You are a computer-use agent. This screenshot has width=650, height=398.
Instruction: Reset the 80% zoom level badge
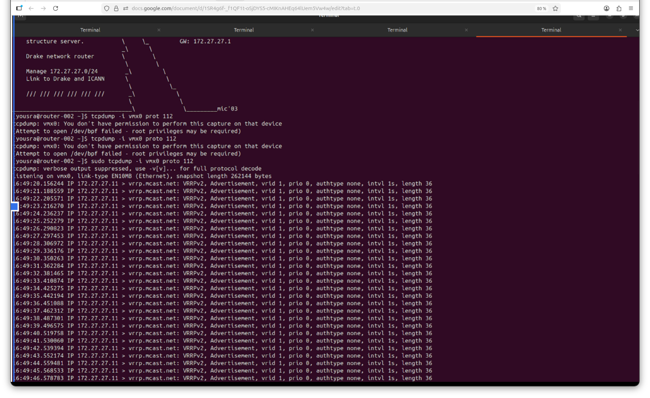(x=541, y=8)
